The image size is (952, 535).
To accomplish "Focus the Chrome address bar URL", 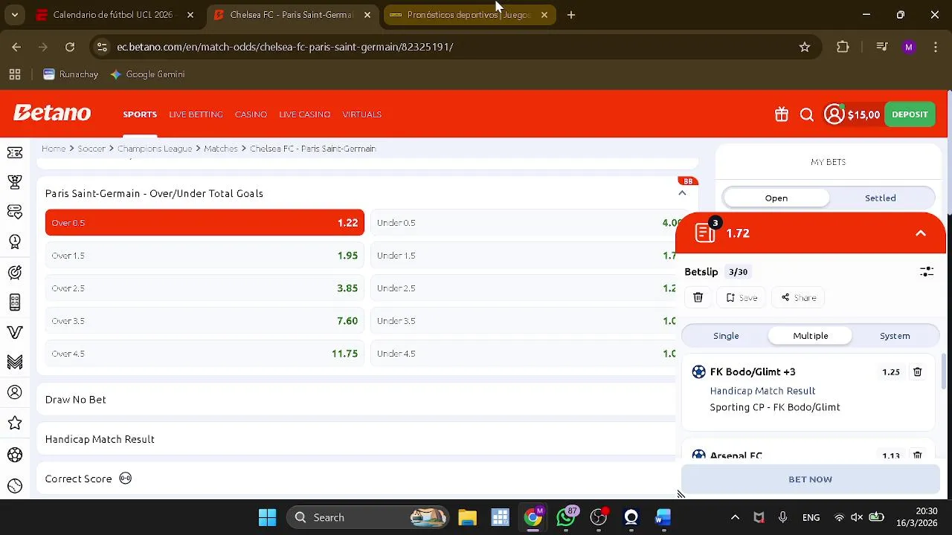I will (x=285, y=47).
